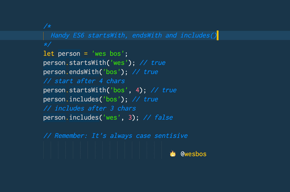Image resolution: width=290 pixels, height=192 pixels.
Task: Click the number 3 argument in includes
Action: click(130, 118)
